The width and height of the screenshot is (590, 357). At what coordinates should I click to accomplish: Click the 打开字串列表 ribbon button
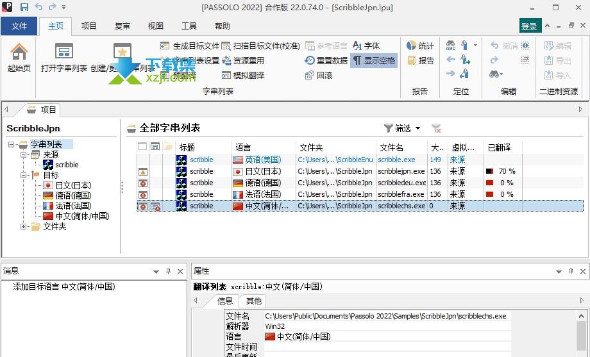coord(64,58)
